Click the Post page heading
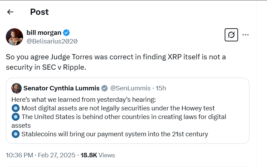This screenshot has width=267, height=168. click(x=39, y=12)
